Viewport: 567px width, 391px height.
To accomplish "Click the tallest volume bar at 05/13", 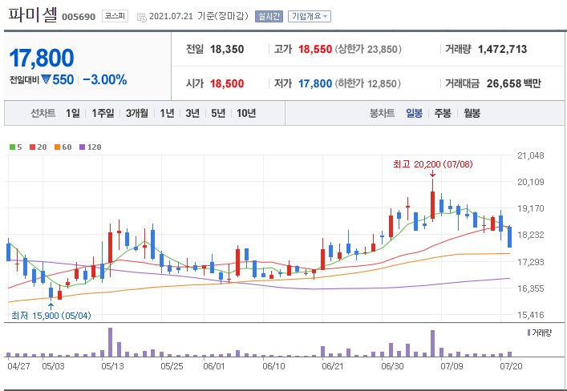I will [111, 342].
